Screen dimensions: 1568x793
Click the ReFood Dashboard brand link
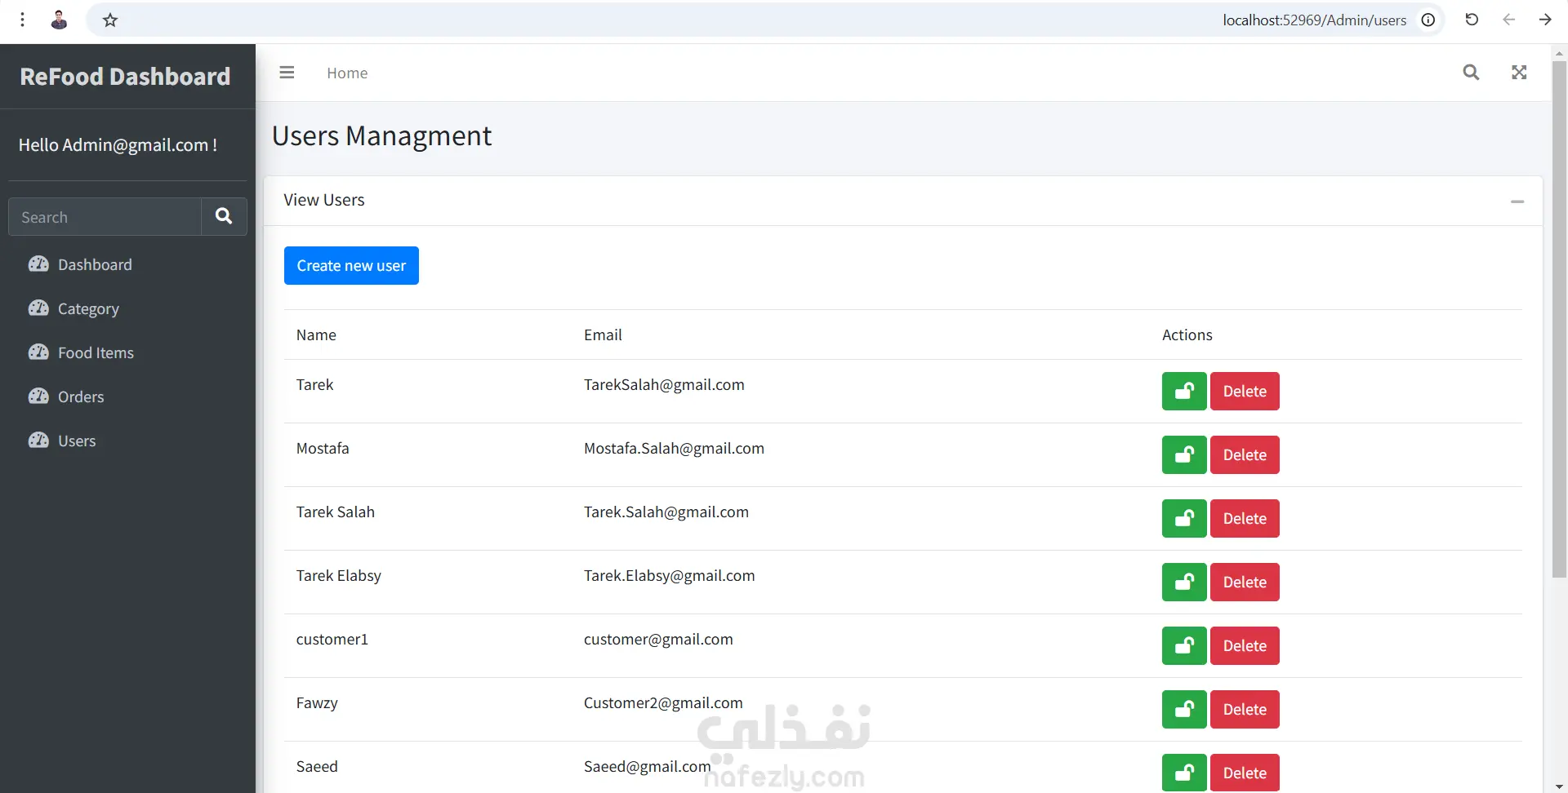125,76
